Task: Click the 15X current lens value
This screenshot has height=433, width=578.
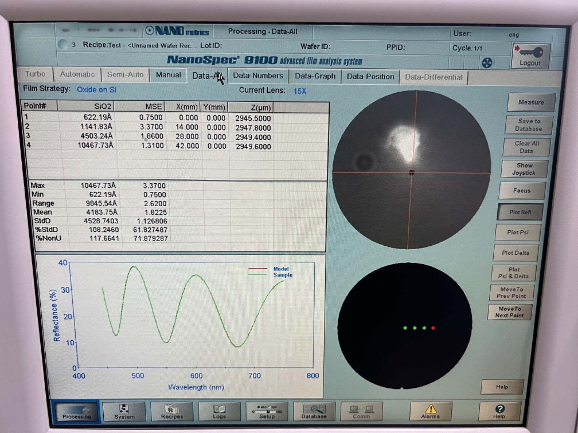Action: (300, 91)
